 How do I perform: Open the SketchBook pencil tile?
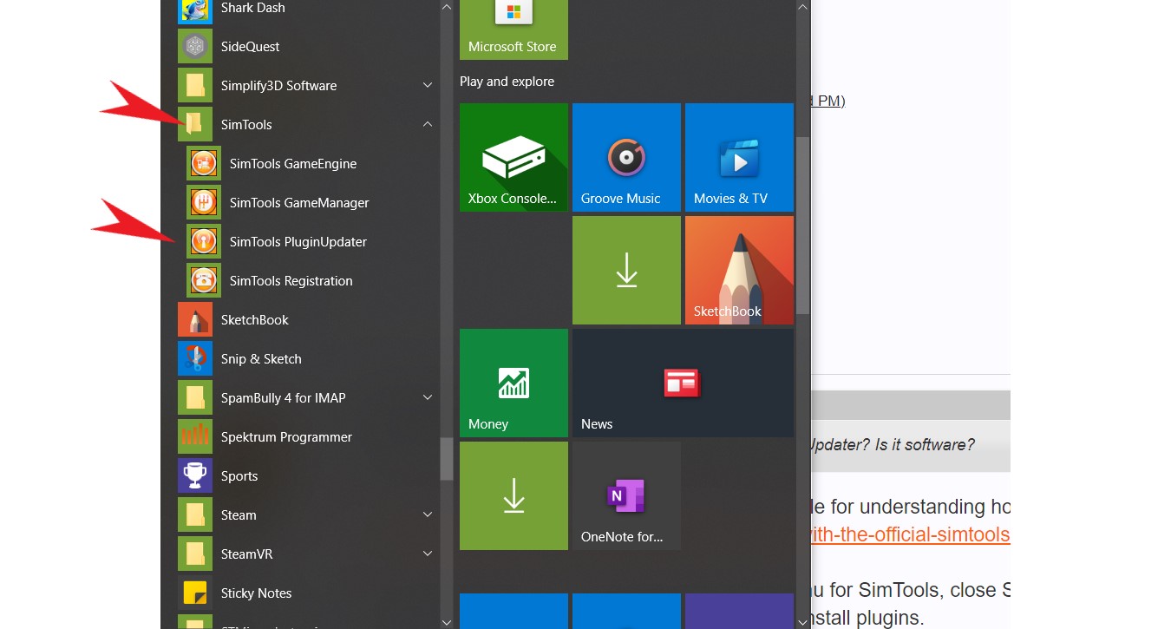tap(739, 270)
